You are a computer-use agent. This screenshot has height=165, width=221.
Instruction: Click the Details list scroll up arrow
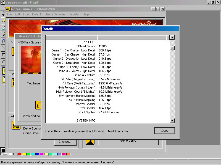click(x=172, y=37)
